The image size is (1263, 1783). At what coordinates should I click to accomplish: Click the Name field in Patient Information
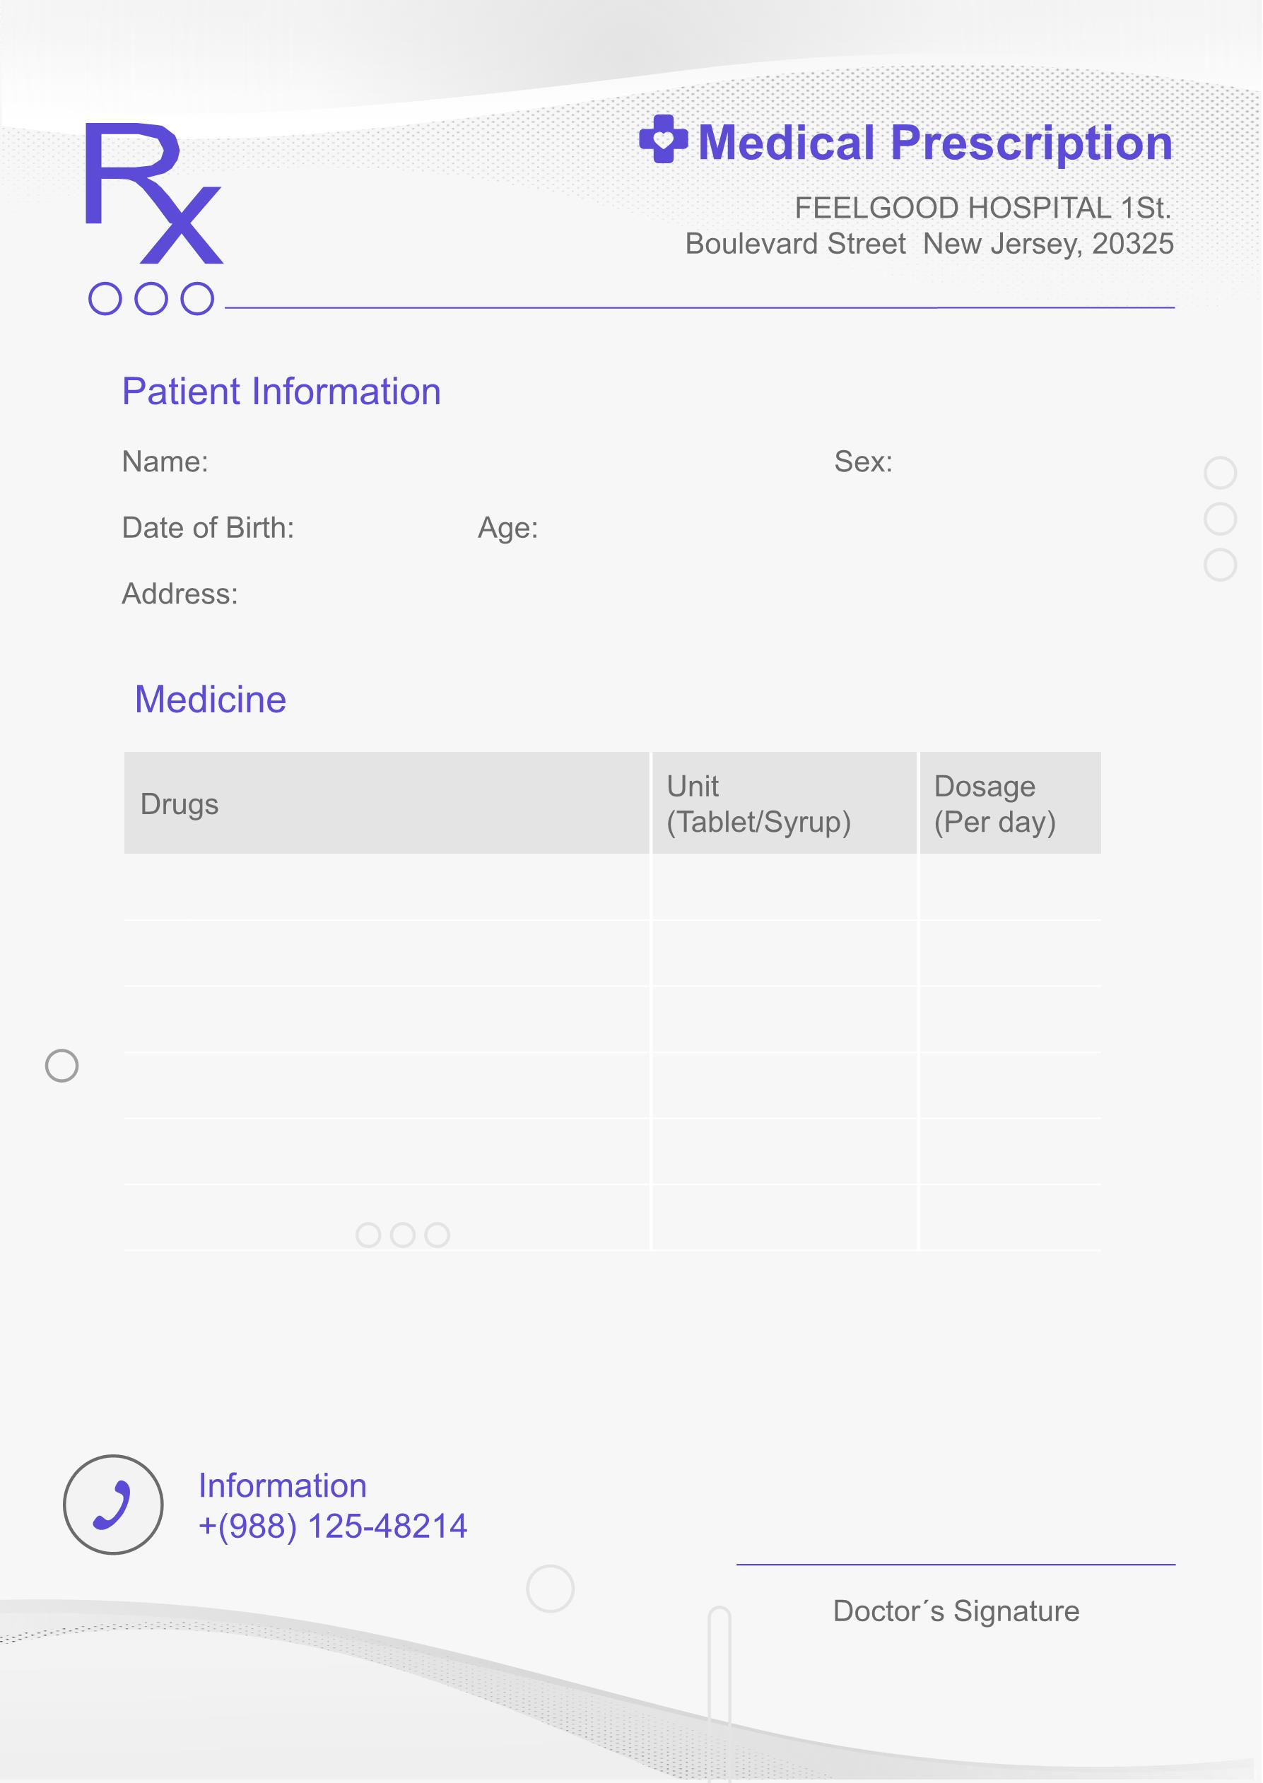(165, 462)
